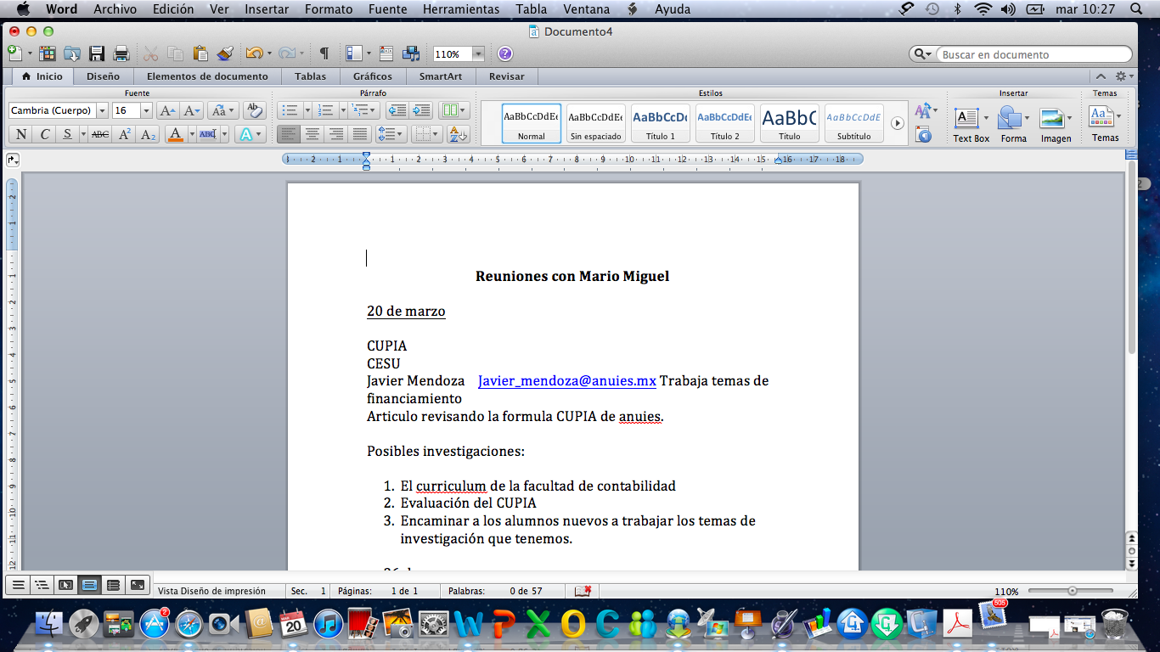Image resolution: width=1160 pixels, height=652 pixels.
Task: Click the increase indent icon
Action: (422, 110)
